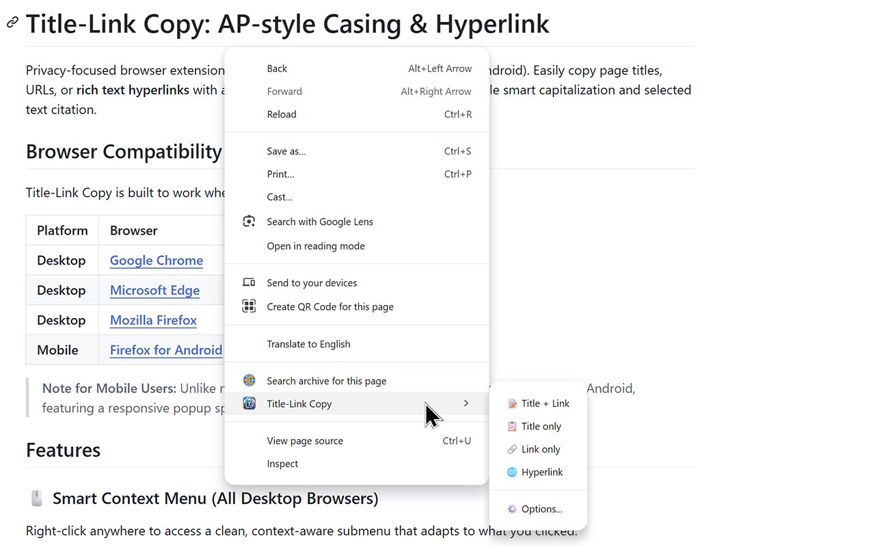Select Cast... in the context menu
Screen dimensions: 875x547
click(357, 197)
